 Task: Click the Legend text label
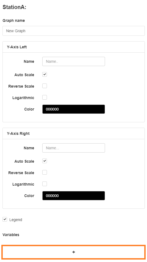tap(16, 220)
